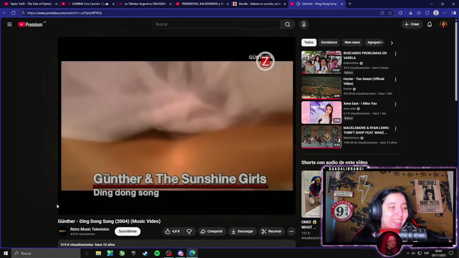Open browser settings and more menu
The image size is (459, 258).
click(445, 13)
